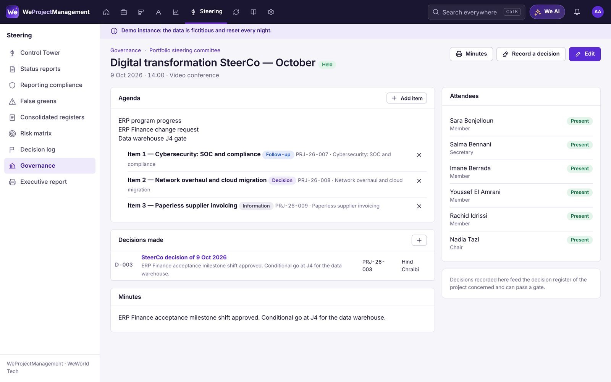Open the We AI assistant
The image size is (611, 382).
pyautogui.click(x=547, y=12)
